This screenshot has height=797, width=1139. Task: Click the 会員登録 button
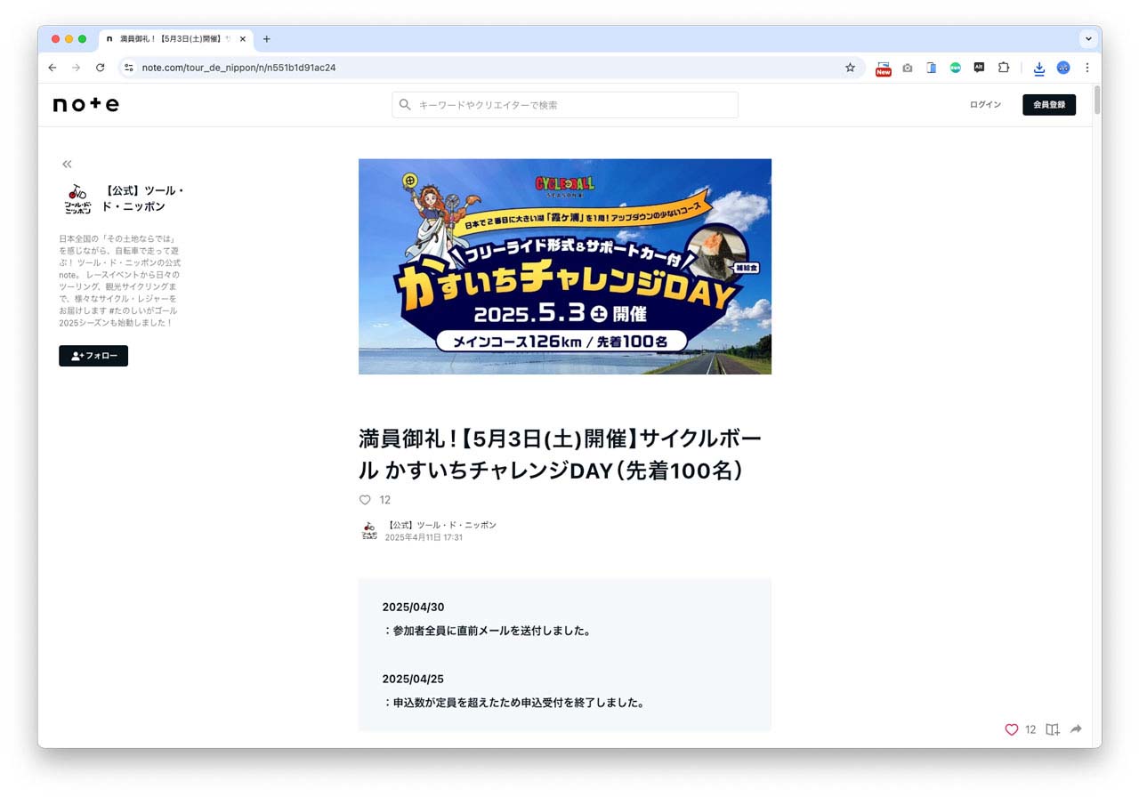click(1049, 105)
